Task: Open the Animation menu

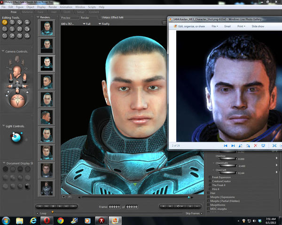Action: tap(66, 7)
